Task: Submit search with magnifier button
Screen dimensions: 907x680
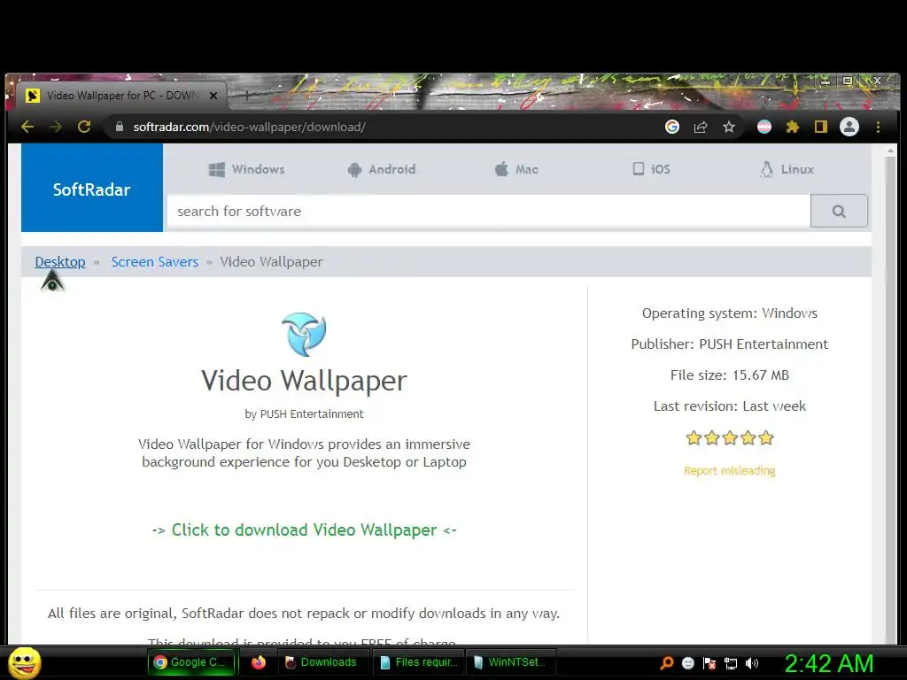Action: click(839, 211)
